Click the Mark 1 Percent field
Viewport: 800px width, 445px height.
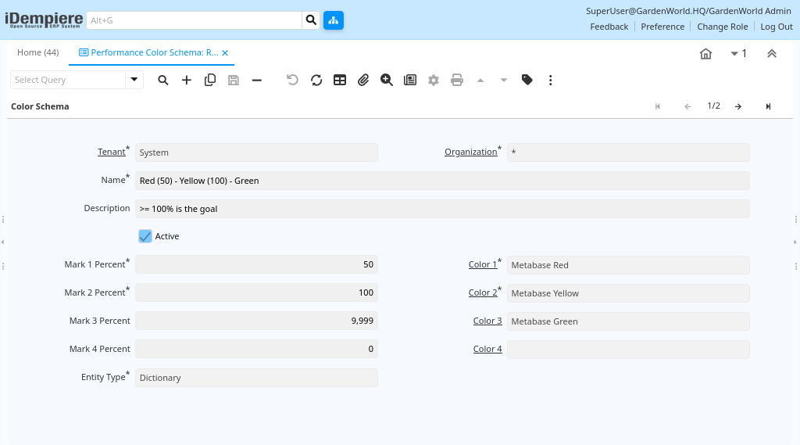pos(256,264)
